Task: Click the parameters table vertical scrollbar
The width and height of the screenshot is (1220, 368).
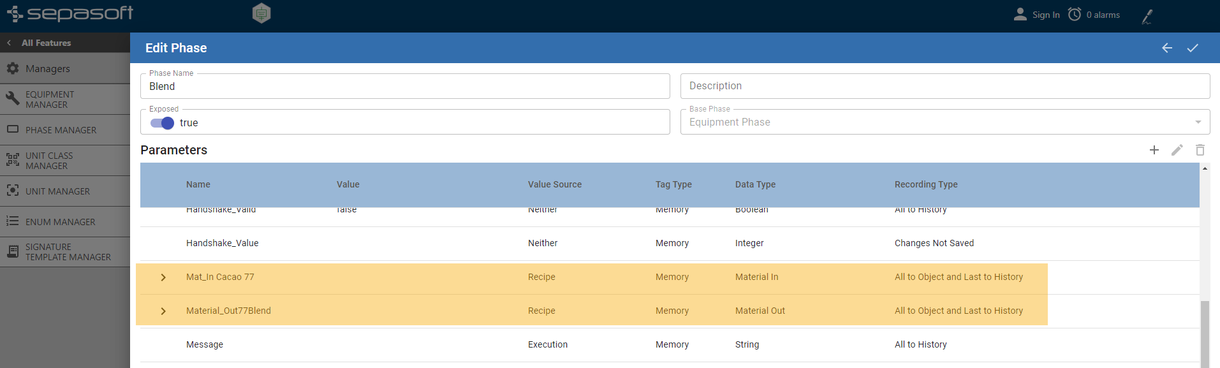Action: coord(1204,332)
